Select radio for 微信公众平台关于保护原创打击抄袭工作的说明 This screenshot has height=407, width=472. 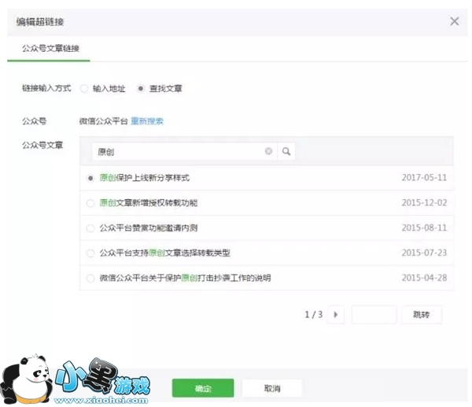[90, 278]
